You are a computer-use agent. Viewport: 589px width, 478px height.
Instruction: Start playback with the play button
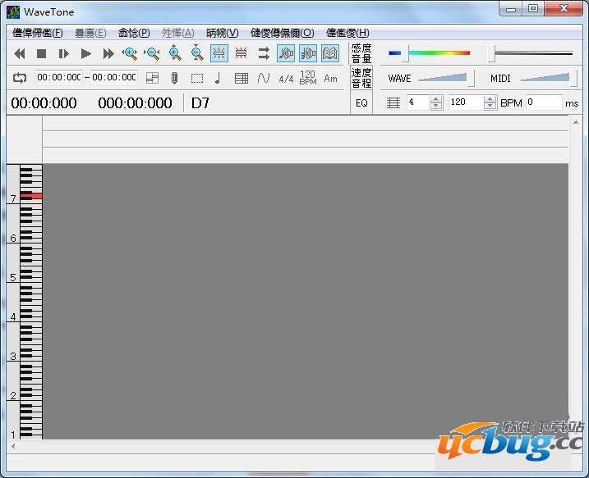tap(86, 54)
